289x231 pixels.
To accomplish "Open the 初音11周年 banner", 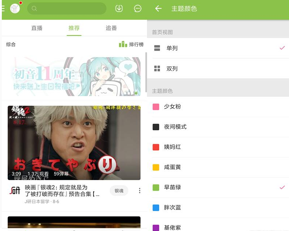I will tap(74, 76).
